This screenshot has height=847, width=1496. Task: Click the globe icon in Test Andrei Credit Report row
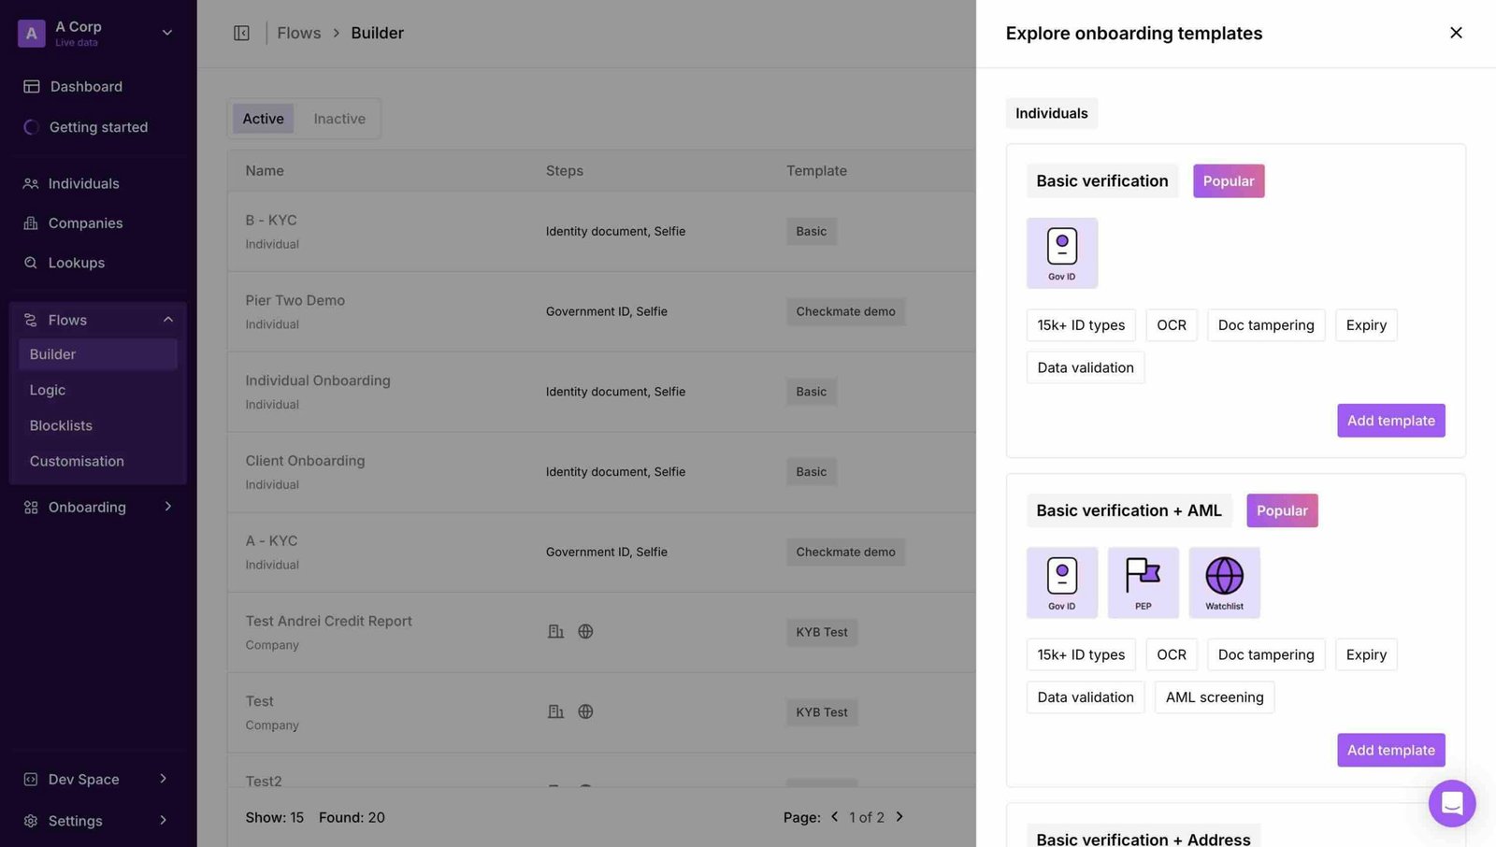[585, 631]
